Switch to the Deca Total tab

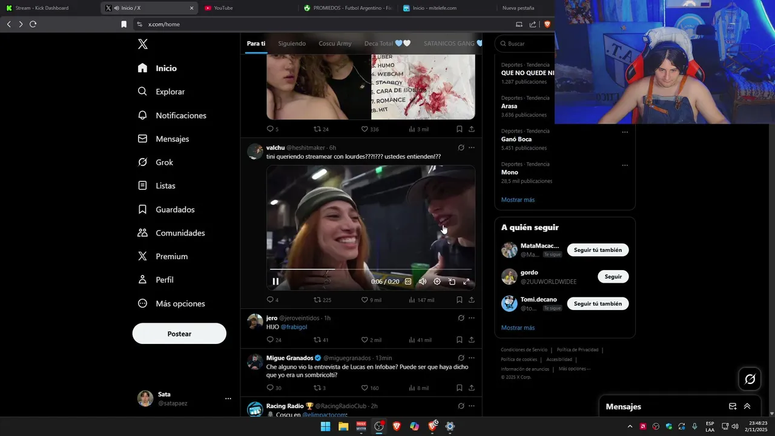387,44
